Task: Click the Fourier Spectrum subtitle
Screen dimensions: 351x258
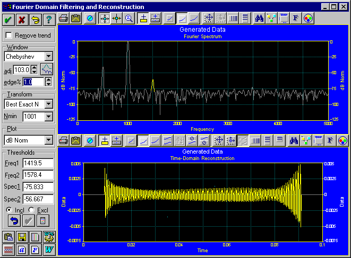Action: (203, 37)
